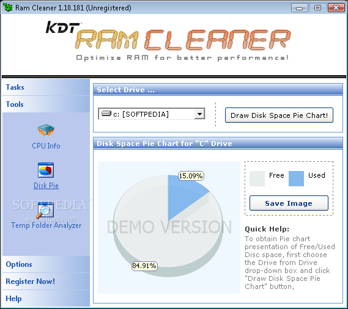Click Draw Disk Space Pie Chart! button

[x=279, y=115]
